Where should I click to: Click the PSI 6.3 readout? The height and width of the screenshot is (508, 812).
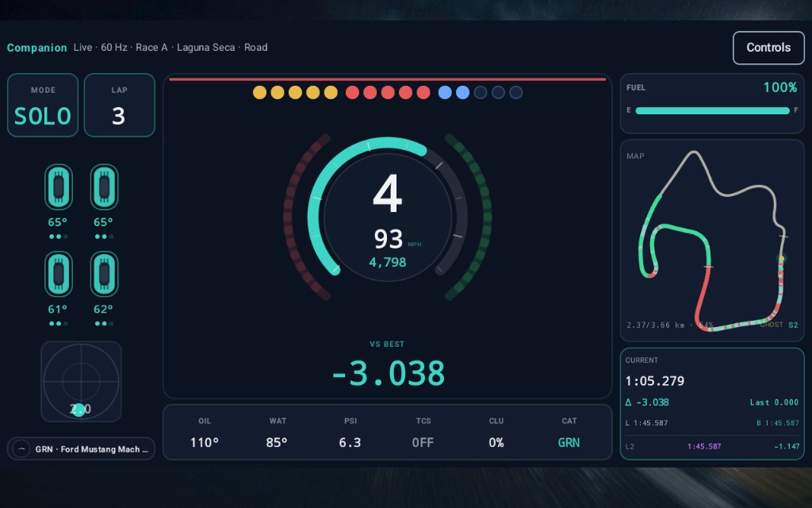[x=350, y=433]
